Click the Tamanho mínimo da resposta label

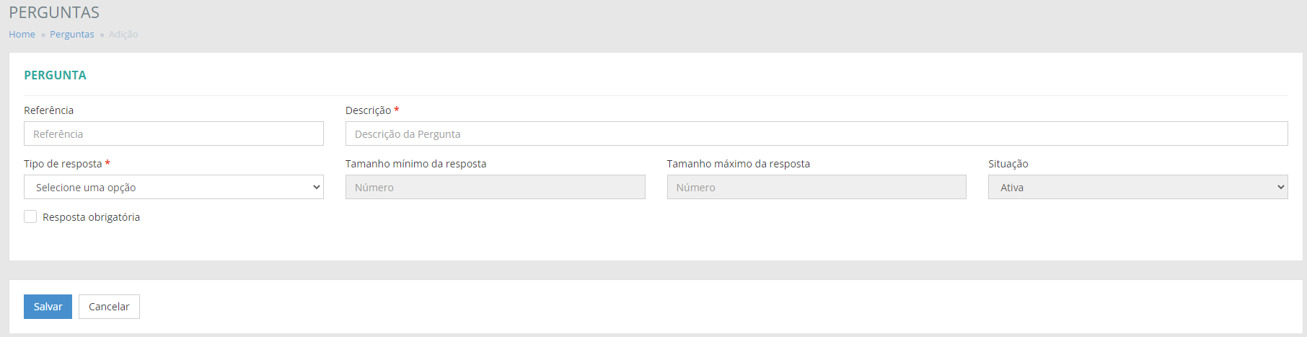(x=415, y=164)
